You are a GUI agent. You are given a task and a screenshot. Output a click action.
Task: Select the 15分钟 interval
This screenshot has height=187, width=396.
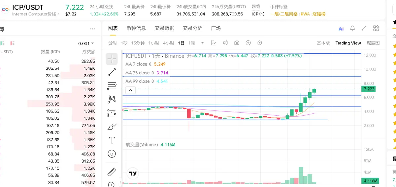[x=138, y=43]
